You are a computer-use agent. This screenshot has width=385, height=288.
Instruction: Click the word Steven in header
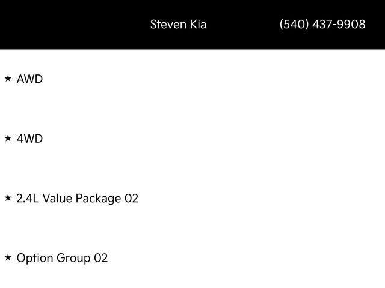coord(168,24)
